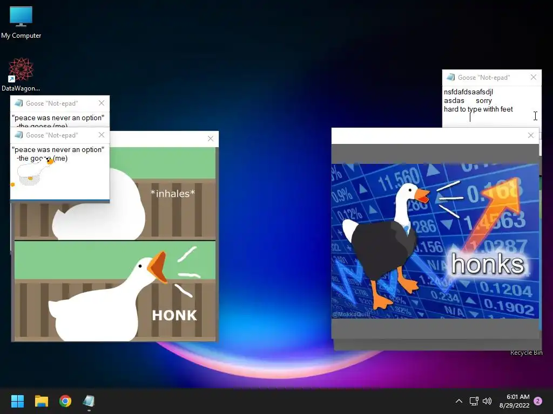Open the notification badge showing 2
Viewport: 553px width, 414px height.
coord(538,401)
